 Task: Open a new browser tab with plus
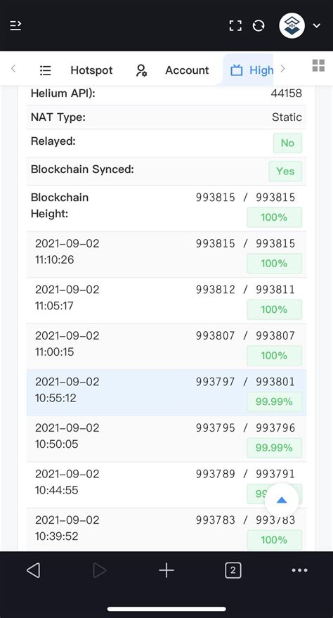click(x=166, y=570)
